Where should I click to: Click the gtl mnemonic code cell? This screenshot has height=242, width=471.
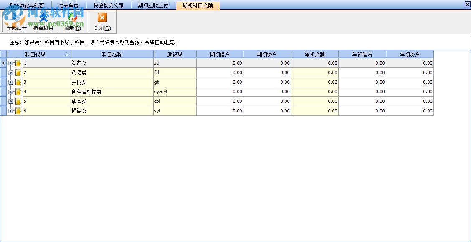[175, 82]
